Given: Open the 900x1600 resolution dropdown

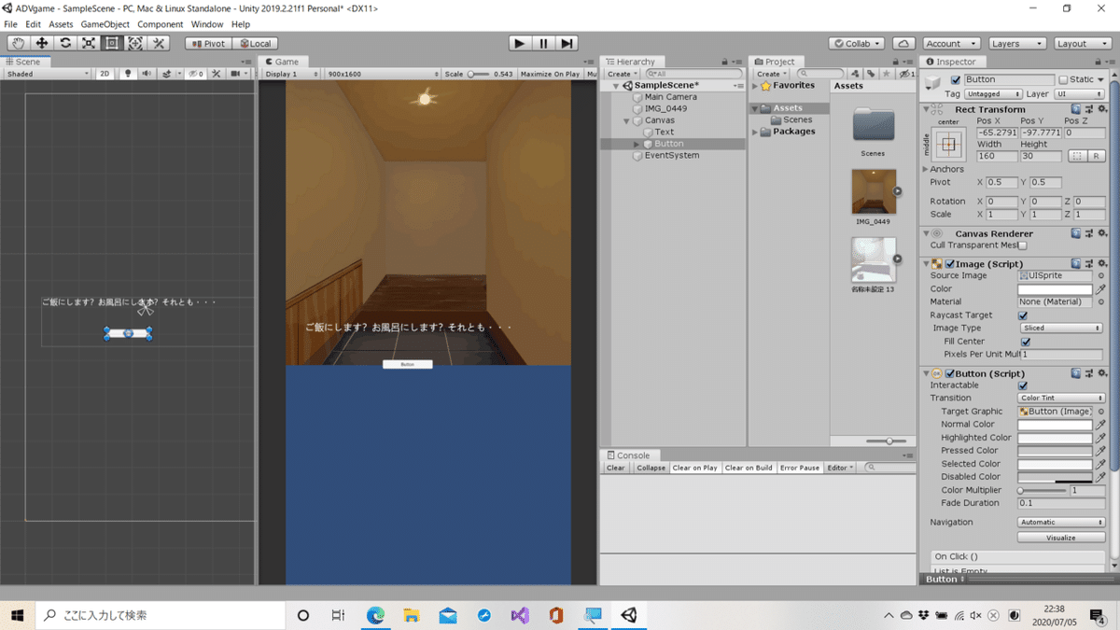Looking at the screenshot, I should [x=382, y=74].
